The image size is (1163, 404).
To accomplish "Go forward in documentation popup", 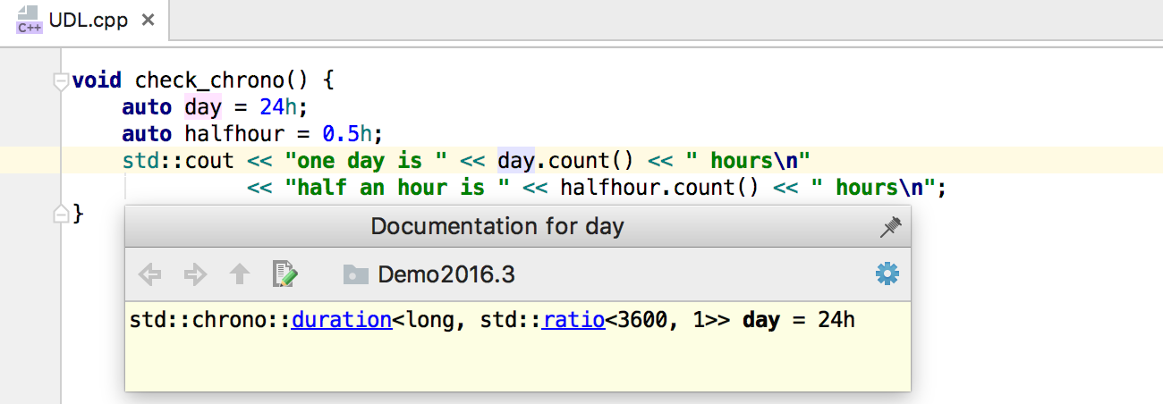I will click(194, 274).
